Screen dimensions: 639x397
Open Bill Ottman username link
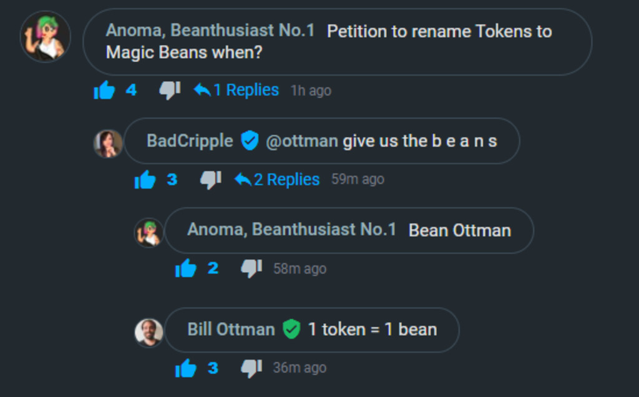(x=231, y=330)
